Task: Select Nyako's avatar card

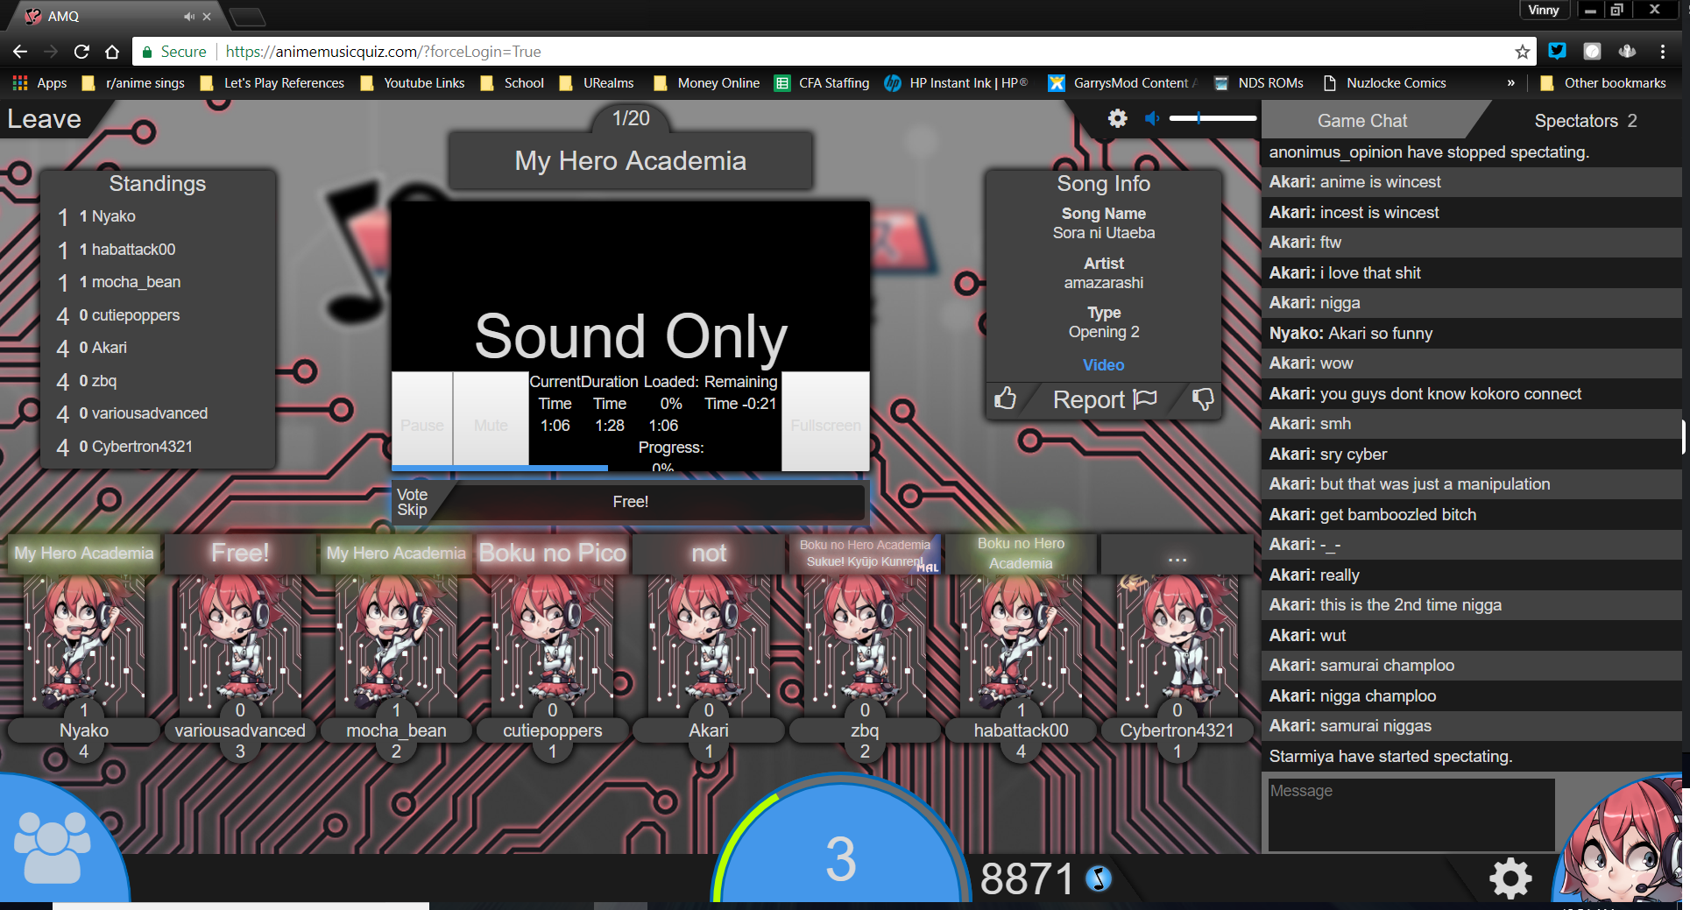Action: [84, 648]
